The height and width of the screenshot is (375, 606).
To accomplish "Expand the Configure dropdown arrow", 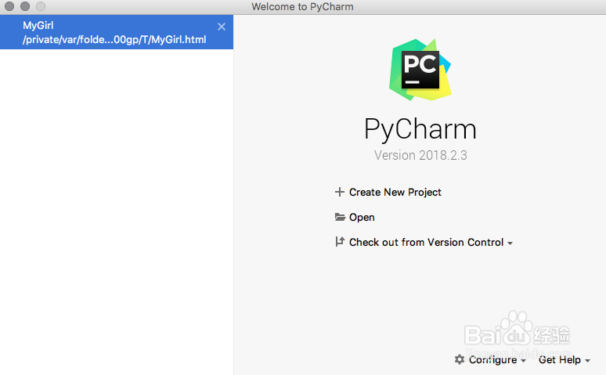I will 523,361.
